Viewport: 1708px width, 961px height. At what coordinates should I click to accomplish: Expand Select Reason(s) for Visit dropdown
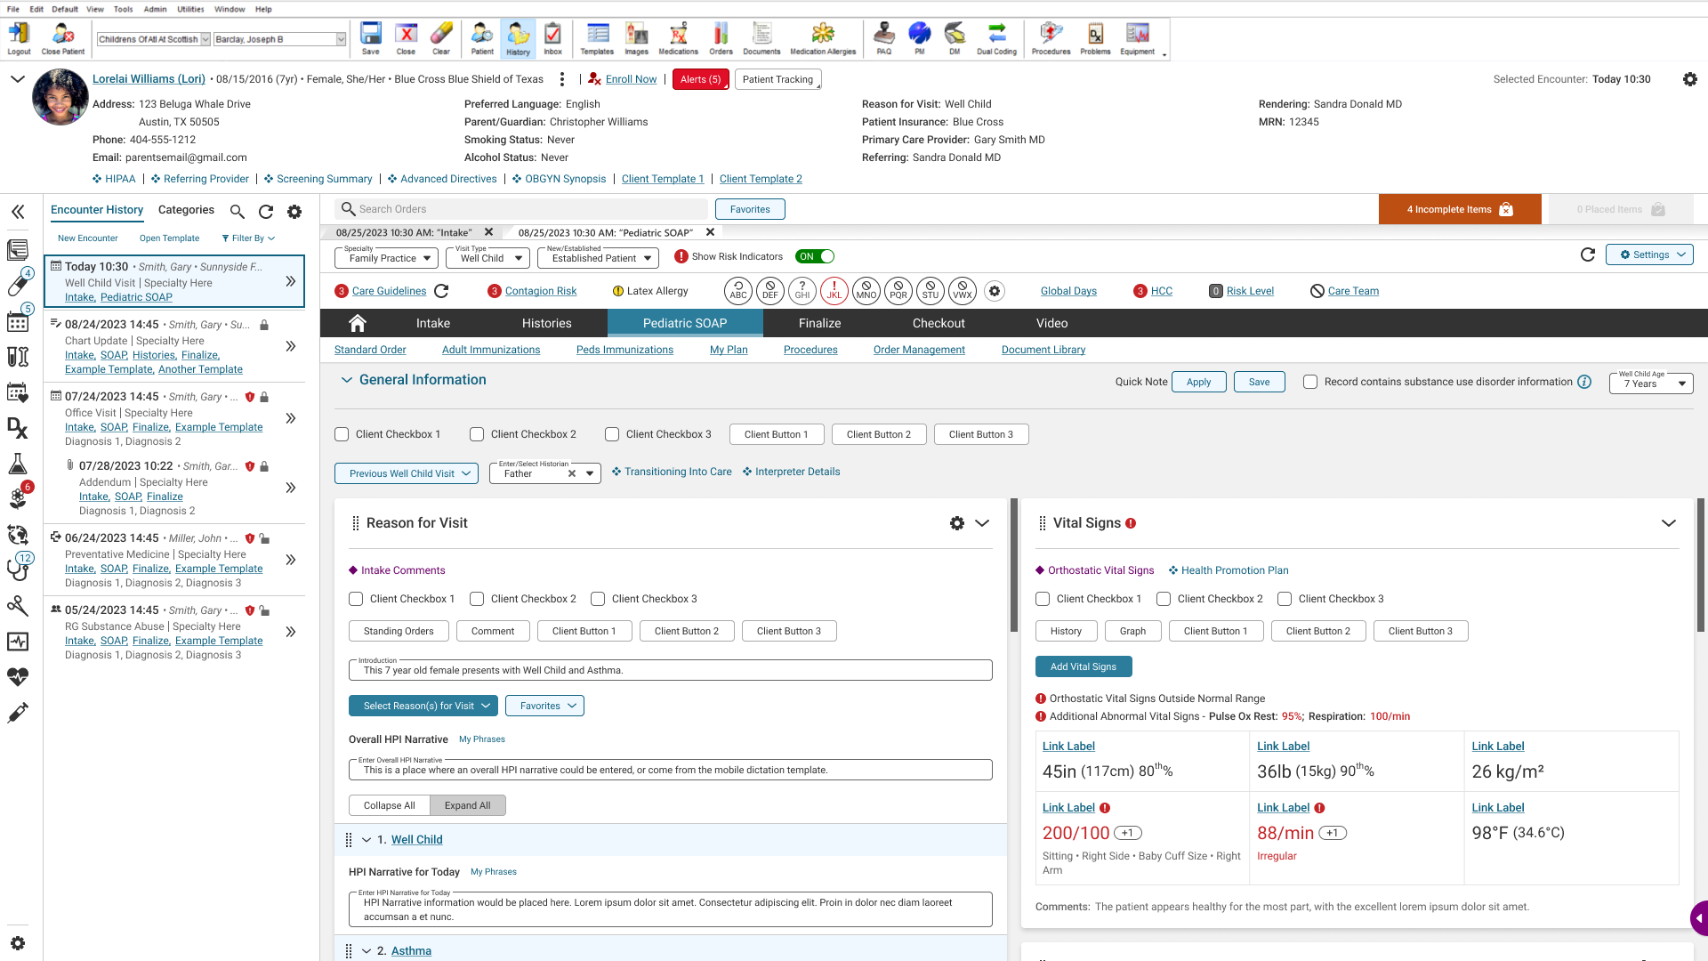(421, 706)
